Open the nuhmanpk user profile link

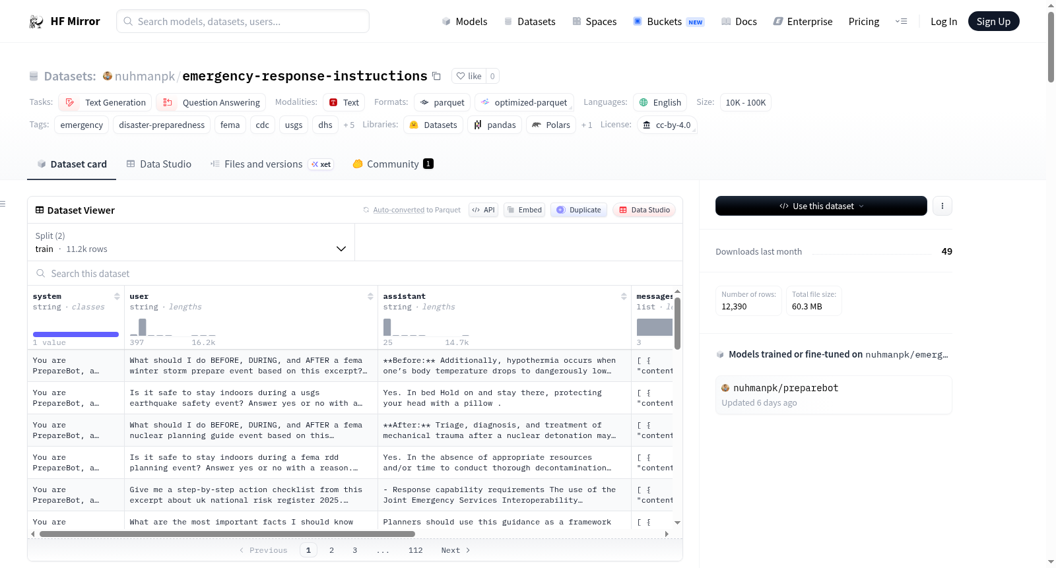click(x=145, y=76)
